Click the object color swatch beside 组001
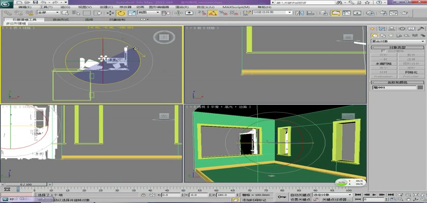Screen dimensions: 427x203 pyautogui.click(x=421, y=87)
